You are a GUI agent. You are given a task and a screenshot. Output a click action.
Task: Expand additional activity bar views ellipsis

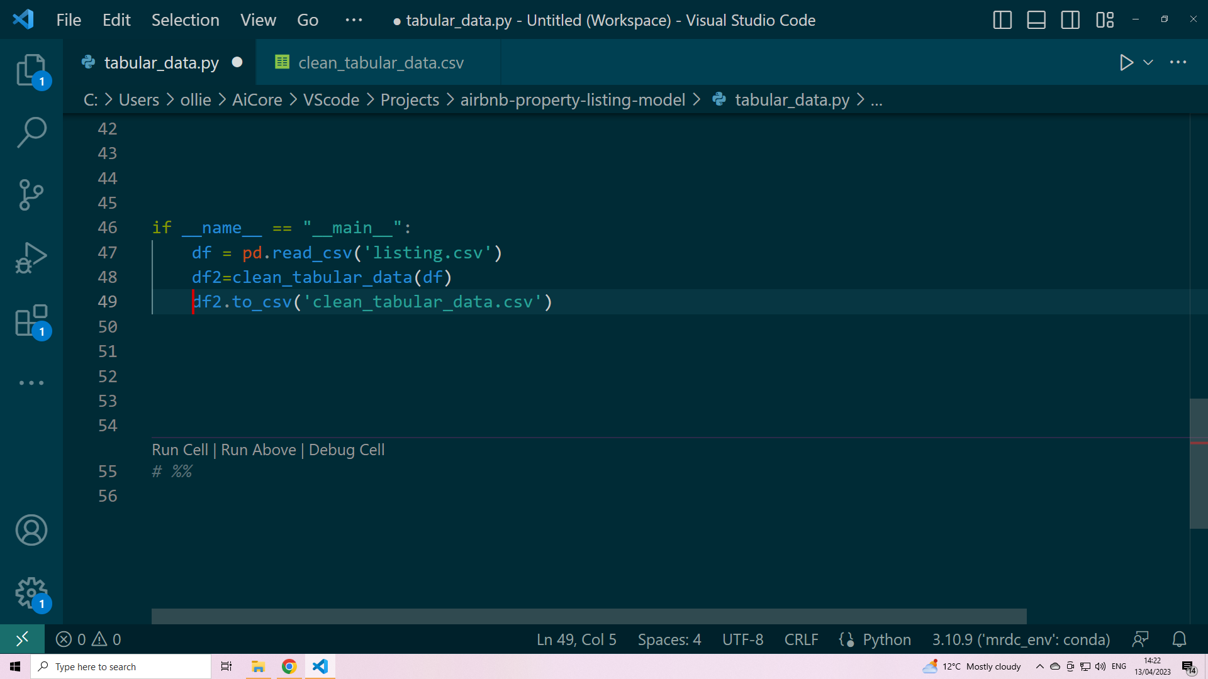(31, 383)
